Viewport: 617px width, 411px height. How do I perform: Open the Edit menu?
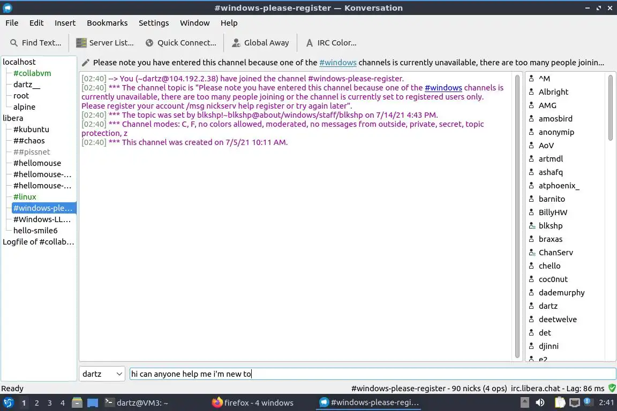tap(36, 23)
